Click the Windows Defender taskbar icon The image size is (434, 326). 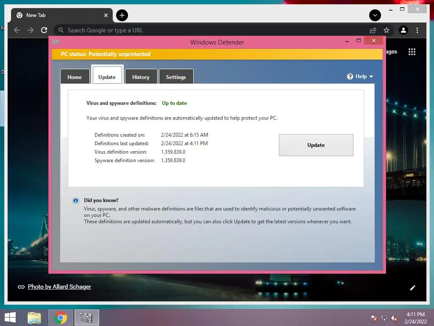click(x=86, y=318)
